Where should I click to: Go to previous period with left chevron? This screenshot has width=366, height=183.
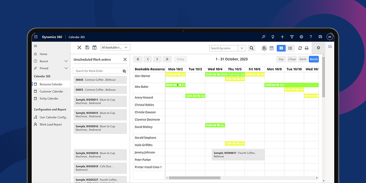[148, 59]
